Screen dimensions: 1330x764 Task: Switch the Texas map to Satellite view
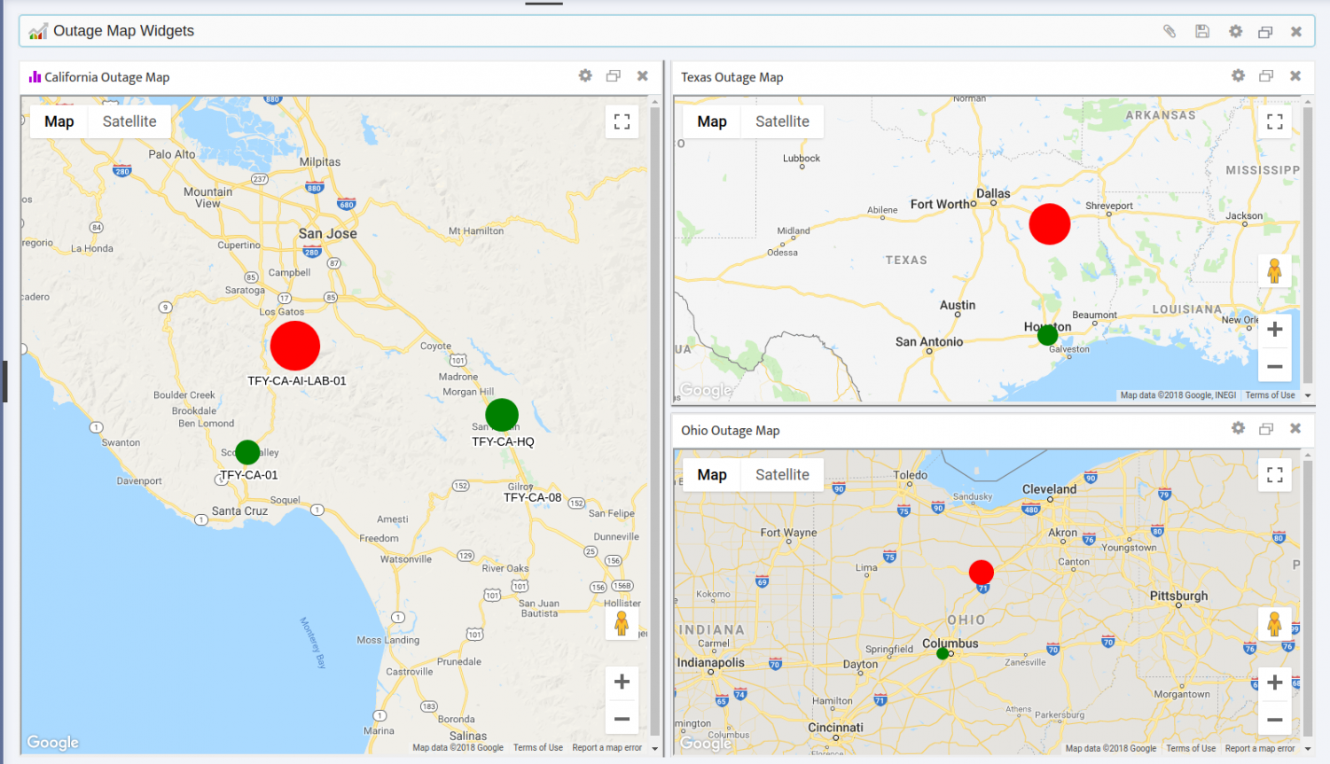click(x=781, y=121)
